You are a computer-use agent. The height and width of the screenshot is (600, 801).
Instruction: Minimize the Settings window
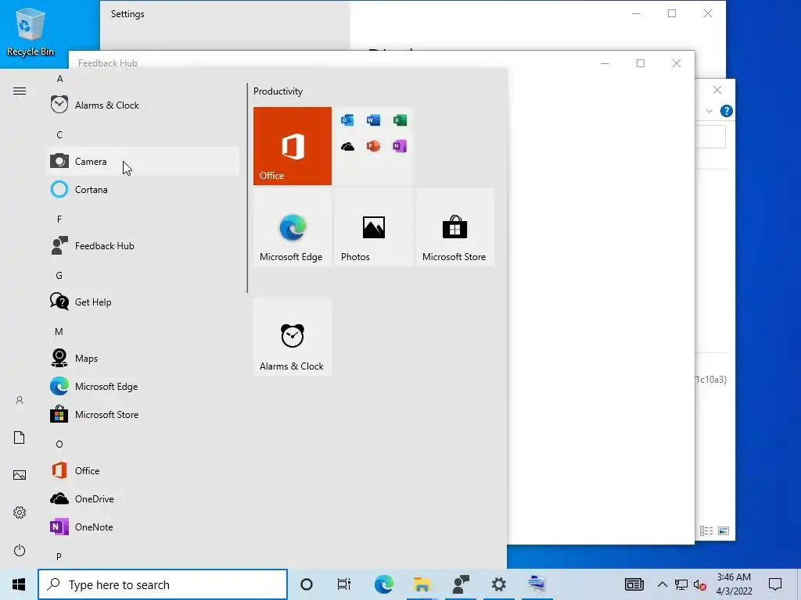tap(636, 14)
